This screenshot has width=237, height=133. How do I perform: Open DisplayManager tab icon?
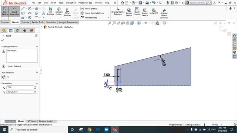pyautogui.click(x=31, y=31)
